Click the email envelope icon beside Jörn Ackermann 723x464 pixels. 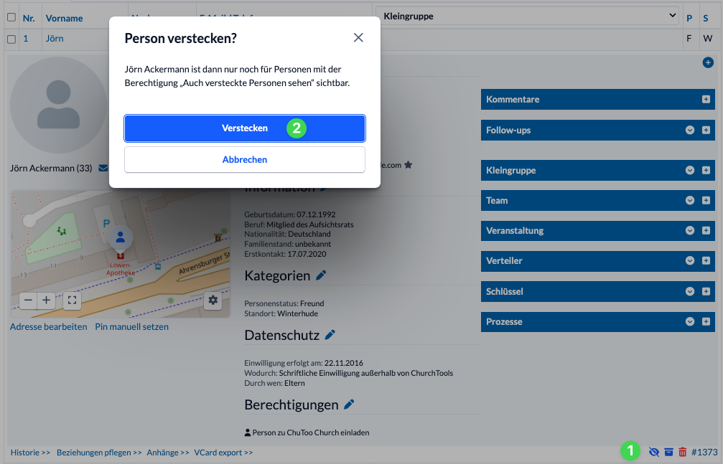tap(103, 169)
